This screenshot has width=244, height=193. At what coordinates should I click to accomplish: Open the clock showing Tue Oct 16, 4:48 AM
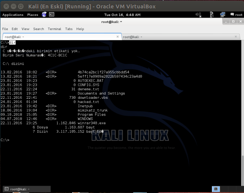(122, 15)
